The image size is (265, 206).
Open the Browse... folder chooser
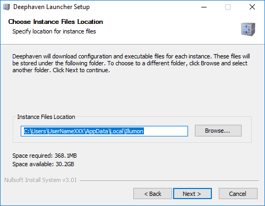coord(218,131)
